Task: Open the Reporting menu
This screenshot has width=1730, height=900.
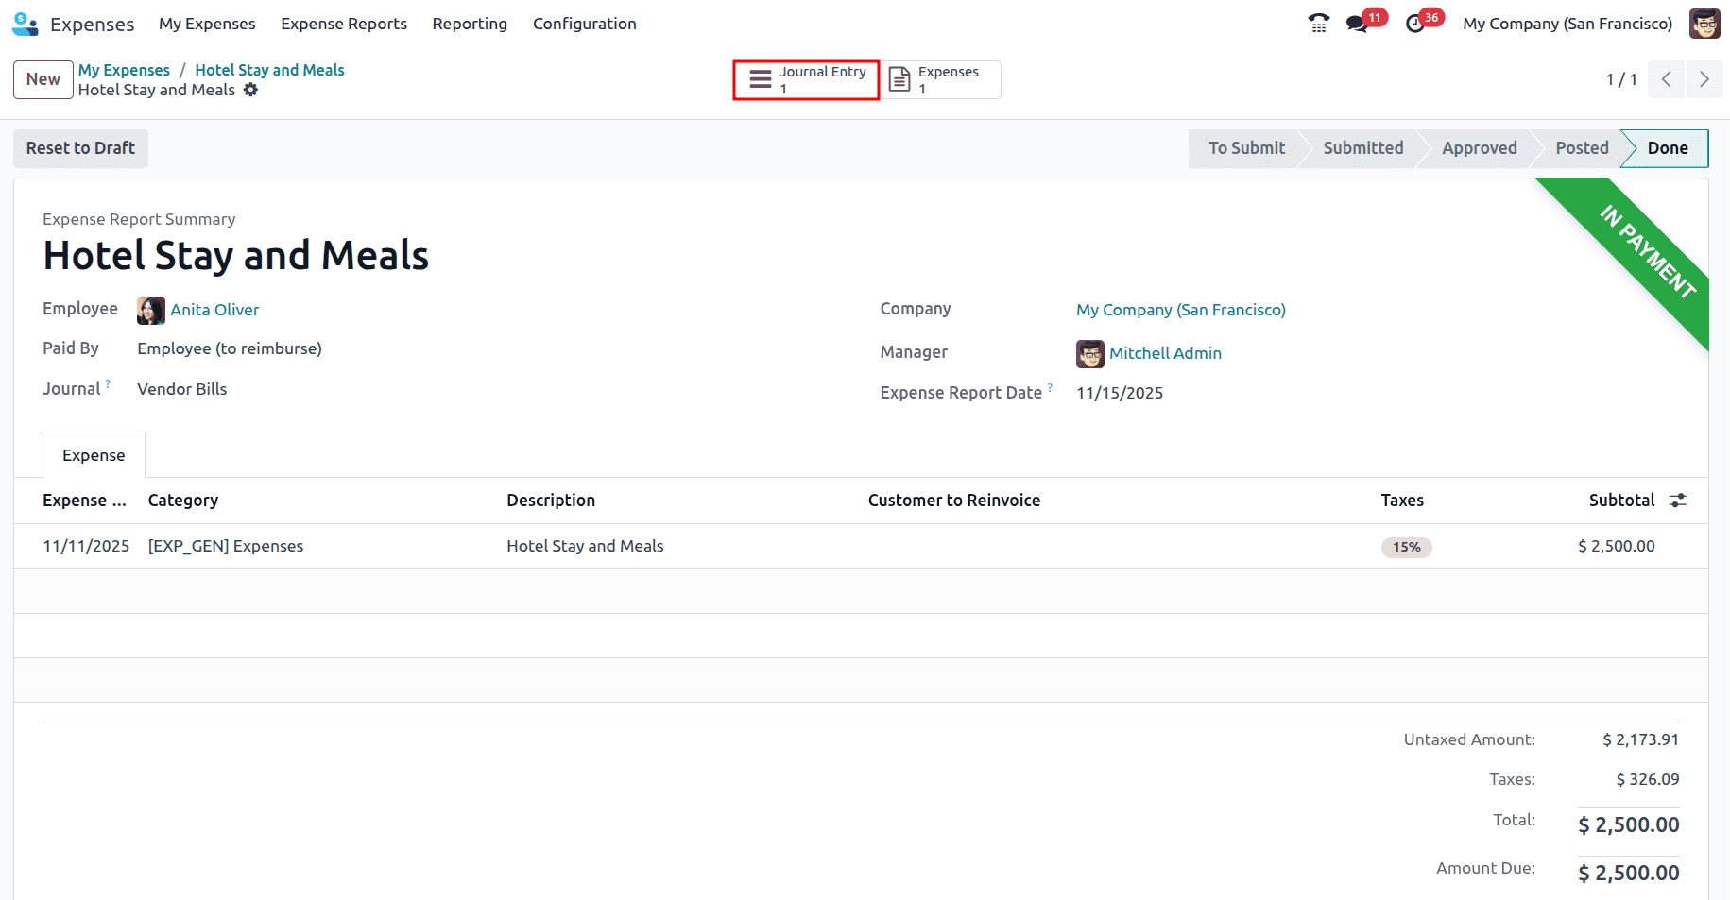Action: [x=470, y=24]
